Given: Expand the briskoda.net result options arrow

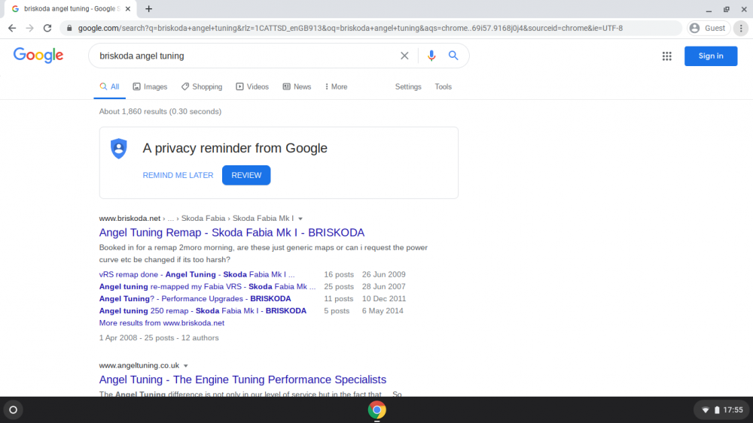Looking at the screenshot, I should 300,219.
